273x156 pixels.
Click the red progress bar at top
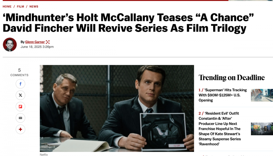115,0
